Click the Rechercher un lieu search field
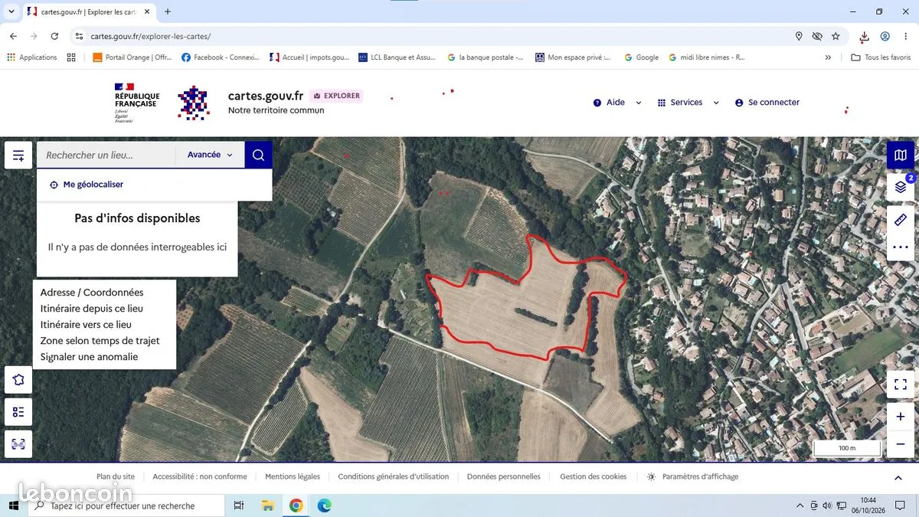The height and width of the screenshot is (517, 919). 106,155
